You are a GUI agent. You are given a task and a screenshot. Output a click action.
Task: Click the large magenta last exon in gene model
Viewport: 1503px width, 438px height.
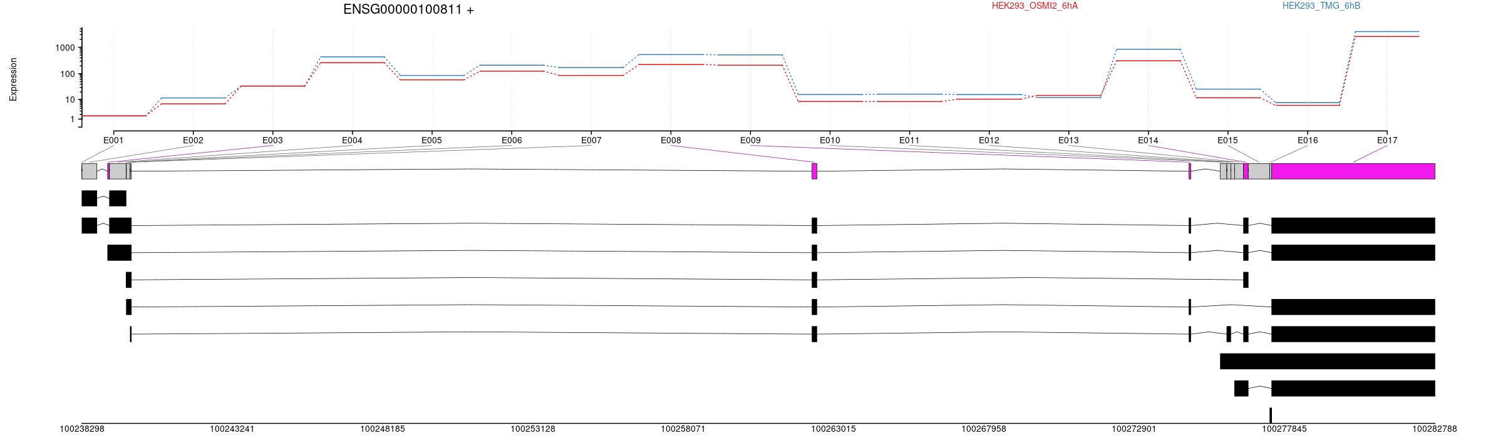point(1353,171)
